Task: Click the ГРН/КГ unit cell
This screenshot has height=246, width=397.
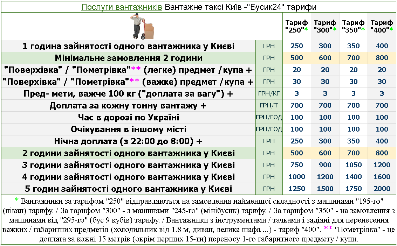Action: click(x=269, y=94)
